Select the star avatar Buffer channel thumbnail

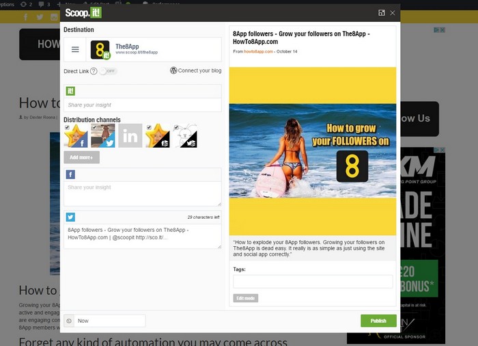click(158, 136)
